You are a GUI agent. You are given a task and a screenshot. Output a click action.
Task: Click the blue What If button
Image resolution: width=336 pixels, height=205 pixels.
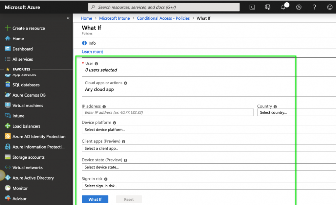pyautogui.click(x=95, y=199)
